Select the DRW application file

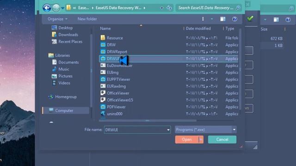pos(111,45)
